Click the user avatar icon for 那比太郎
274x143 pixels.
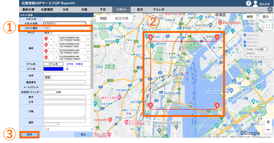[255, 3]
